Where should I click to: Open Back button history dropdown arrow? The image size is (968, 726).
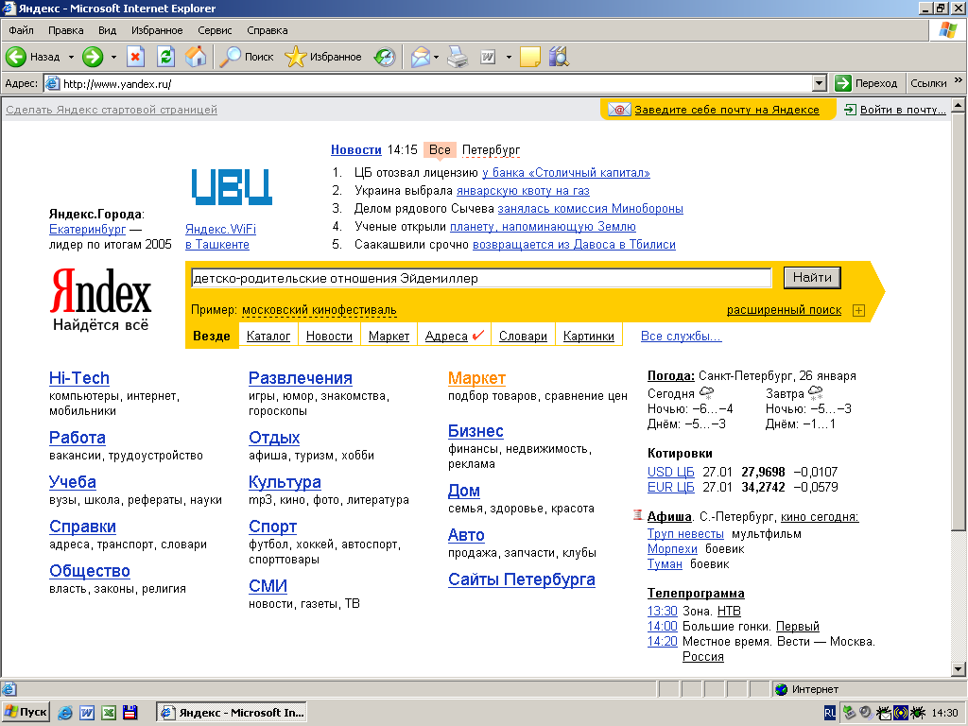point(71,57)
